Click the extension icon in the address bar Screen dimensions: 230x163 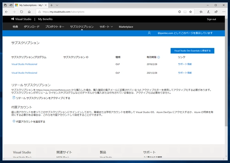(x=179, y=12)
